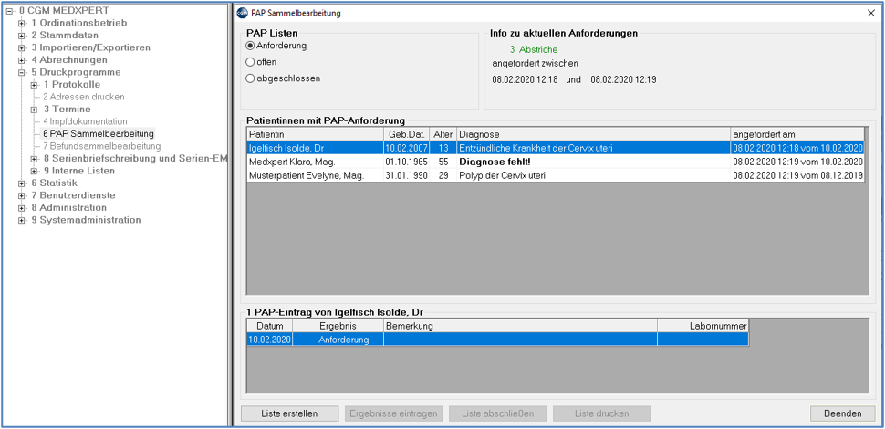Select the abgeschlossen radio button
Screen dimensions: 885x429
pyautogui.click(x=251, y=78)
